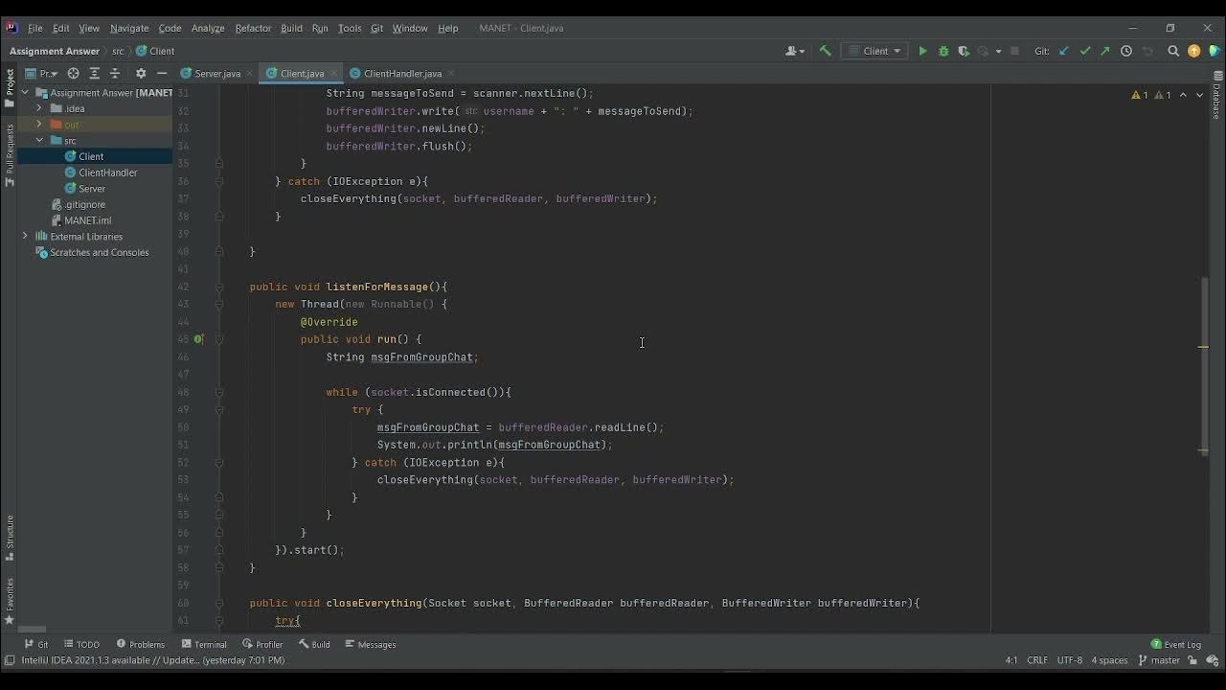Run Client with Coverage icon
This screenshot has height=690, width=1226.
(964, 51)
